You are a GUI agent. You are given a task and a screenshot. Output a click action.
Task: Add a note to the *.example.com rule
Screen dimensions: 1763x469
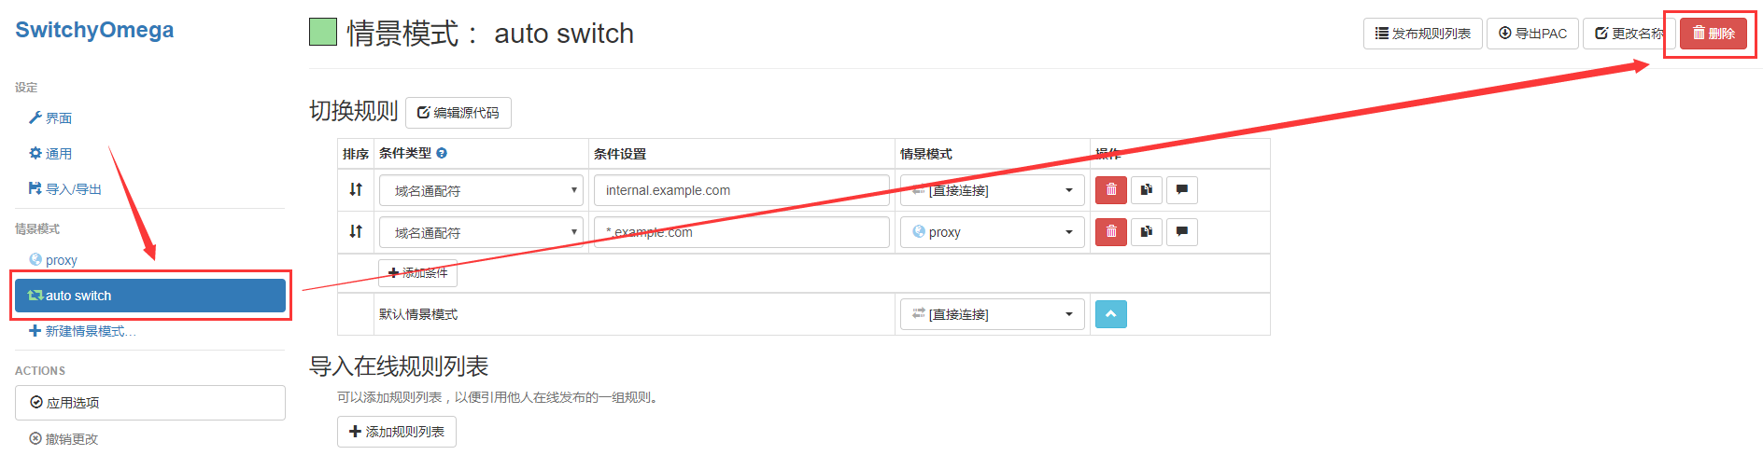pyautogui.click(x=1182, y=232)
